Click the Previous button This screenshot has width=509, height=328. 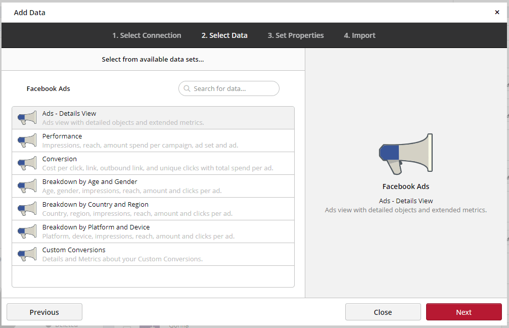pos(44,312)
